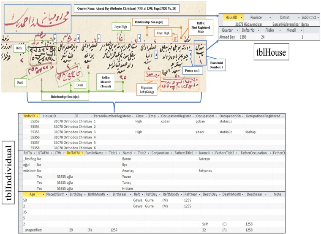This screenshot has width=321, height=234.
Task: Open the ER column filter dropdown
Action: (x=91, y=116)
